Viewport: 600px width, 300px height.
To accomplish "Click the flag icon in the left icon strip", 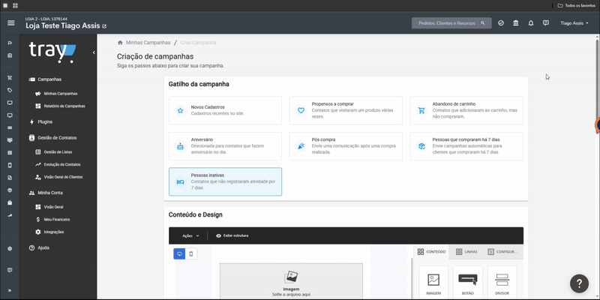I will [10, 43].
